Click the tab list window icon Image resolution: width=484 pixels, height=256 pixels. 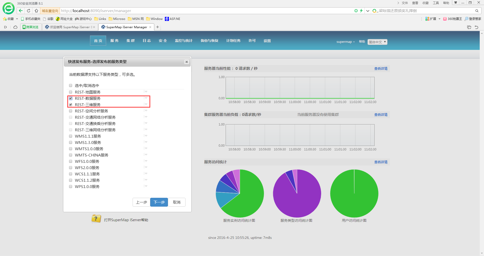pyautogui.click(x=469, y=27)
